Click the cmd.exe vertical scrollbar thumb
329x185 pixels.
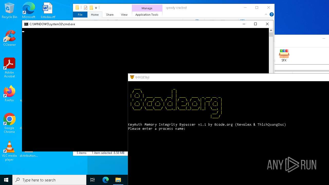coord(271,34)
